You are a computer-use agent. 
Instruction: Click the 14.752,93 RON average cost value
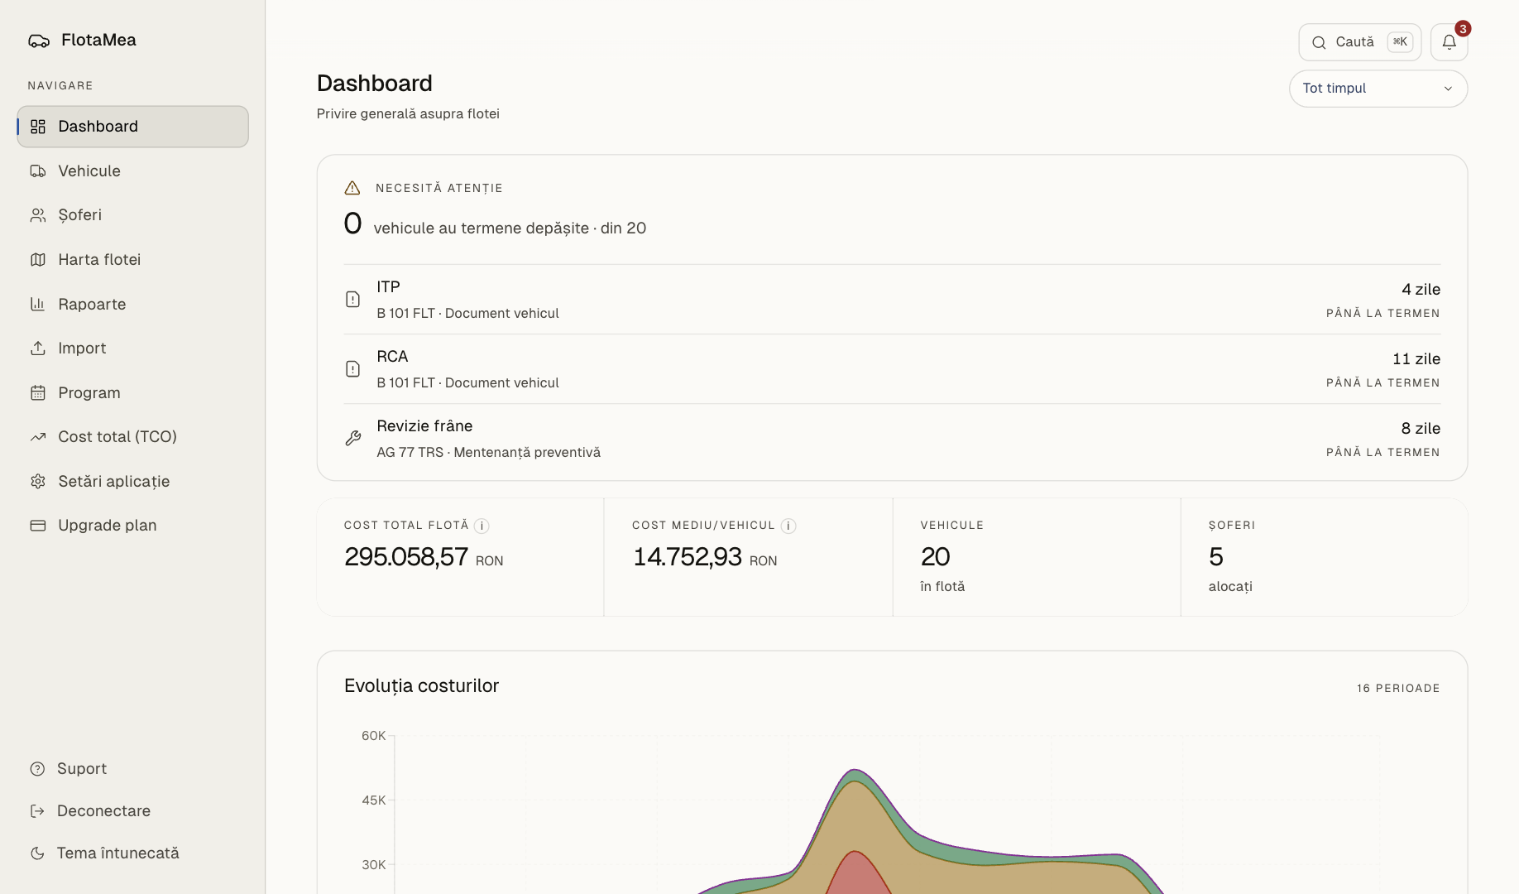coord(705,557)
